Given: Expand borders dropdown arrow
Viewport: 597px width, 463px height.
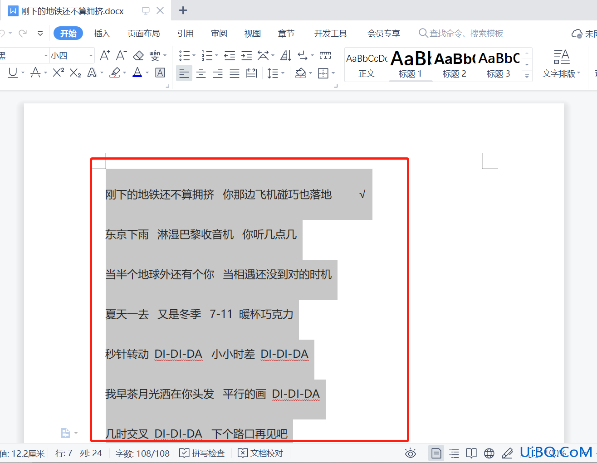Looking at the screenshot, I should click(333, 73).
